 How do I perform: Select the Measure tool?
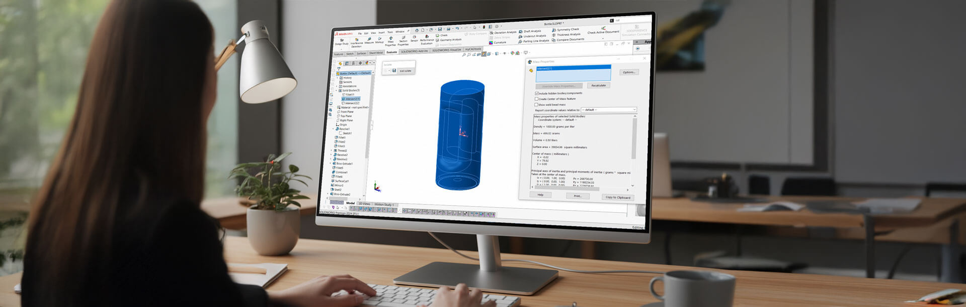[x=369, y=40]
